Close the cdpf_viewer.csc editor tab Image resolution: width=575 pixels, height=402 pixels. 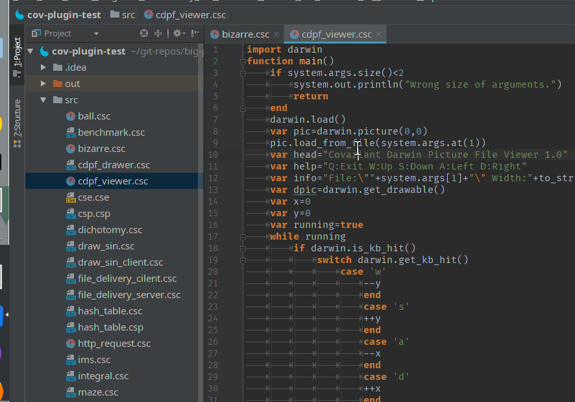point(379,34)
